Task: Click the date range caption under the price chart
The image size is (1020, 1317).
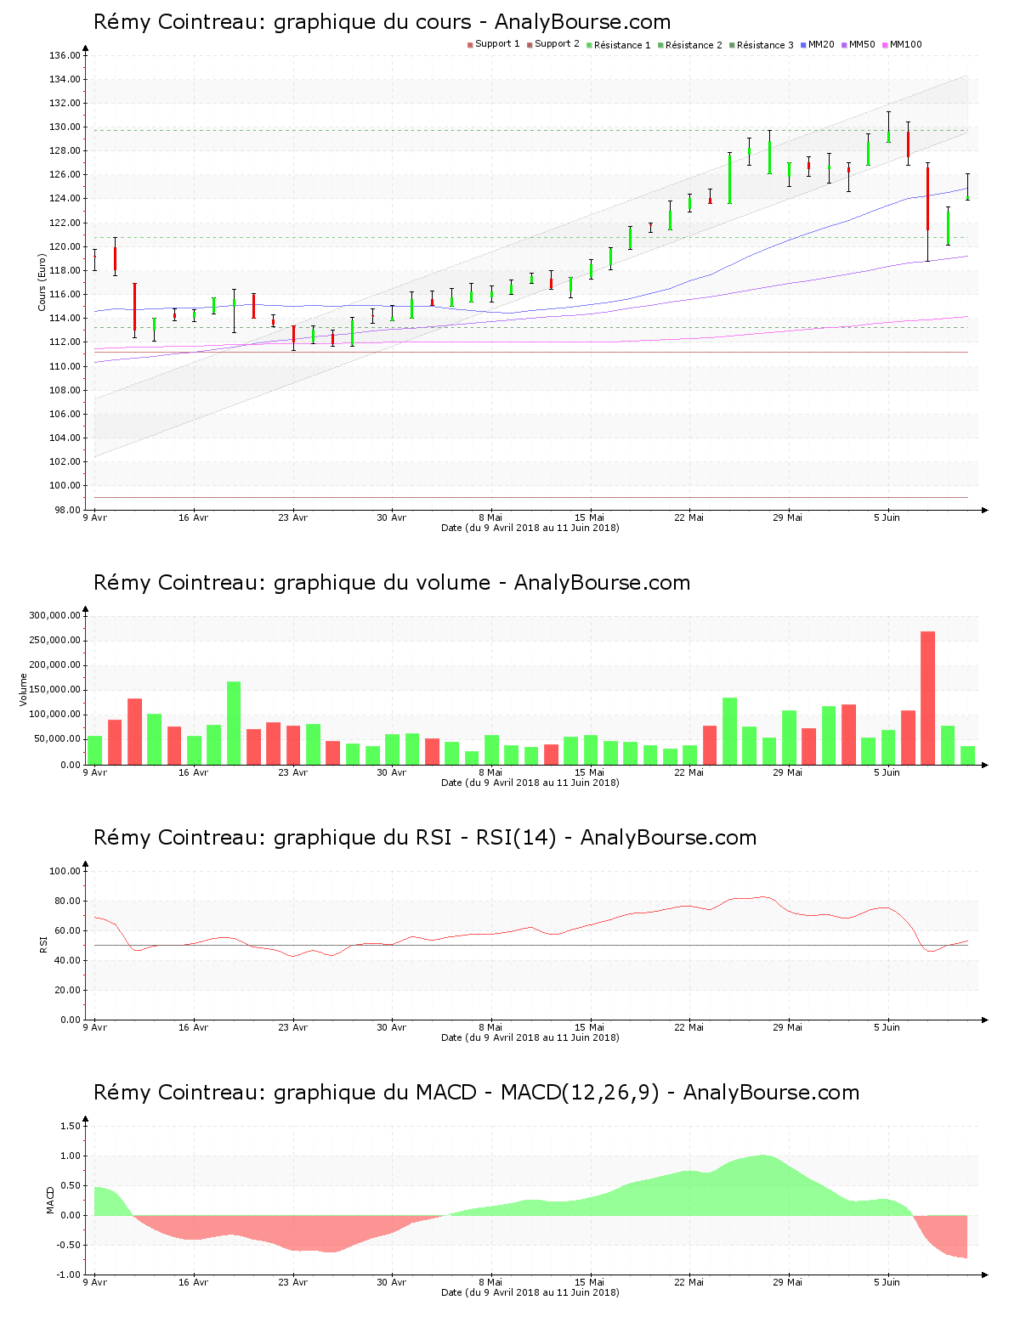Action: (530, 528)
